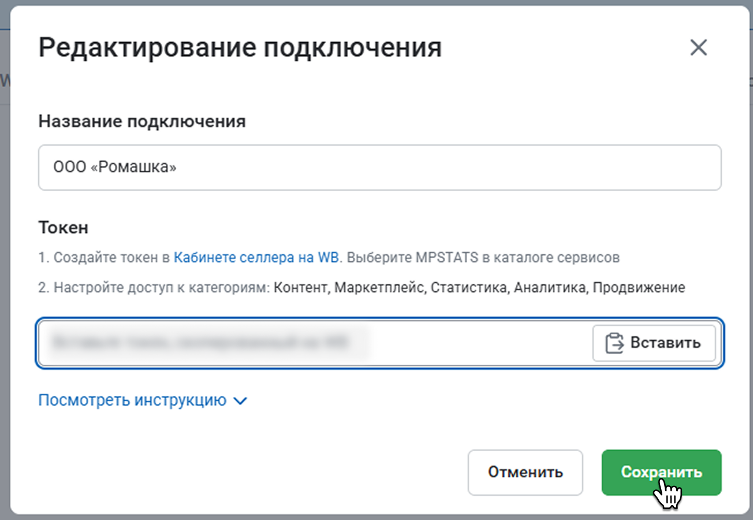Click the Вставить button label
753x520 pixels.
665,343
